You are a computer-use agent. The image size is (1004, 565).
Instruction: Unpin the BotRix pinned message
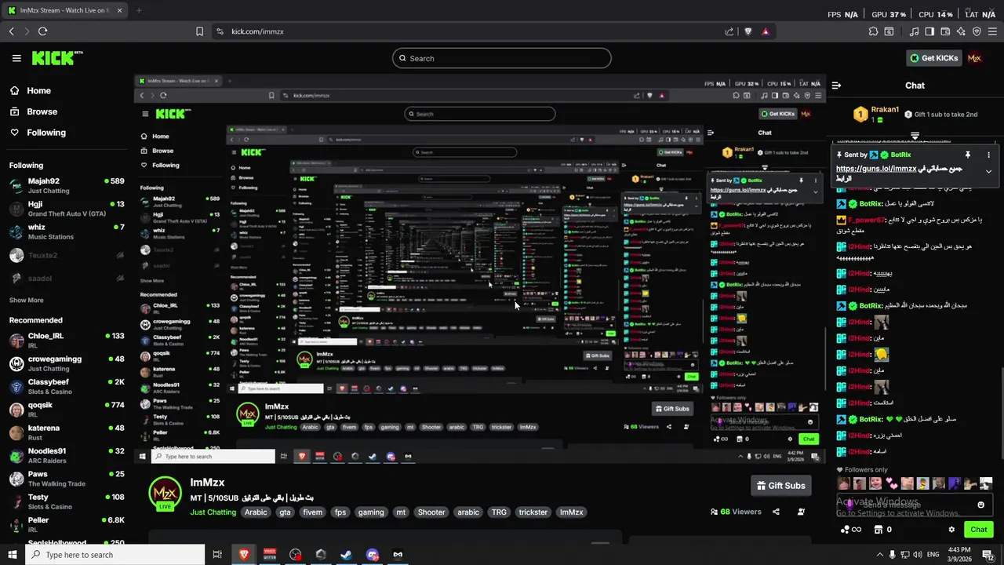[968, 155]
